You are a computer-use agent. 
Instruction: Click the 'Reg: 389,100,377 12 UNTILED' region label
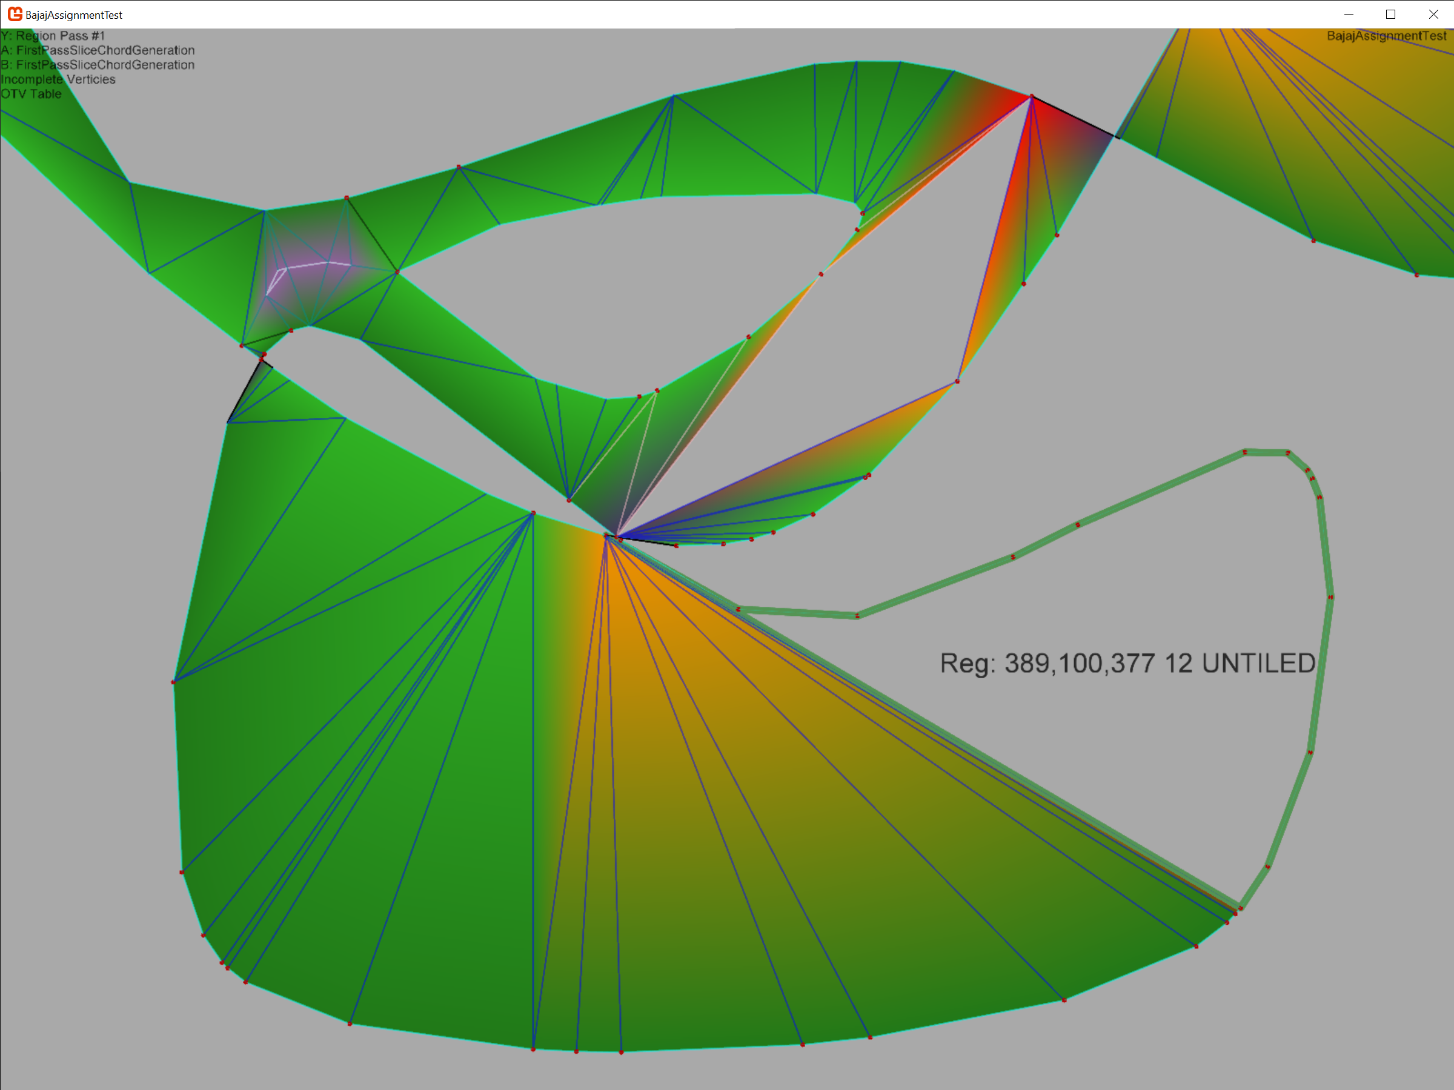tap(1128, 664)
